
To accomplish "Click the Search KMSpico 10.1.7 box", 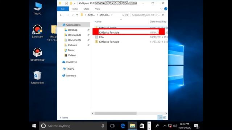I will tap(148, 15).
